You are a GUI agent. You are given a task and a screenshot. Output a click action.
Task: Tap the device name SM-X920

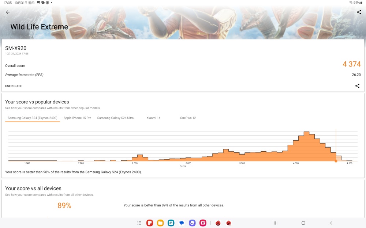pyautogui.click(x=16, y=48)
